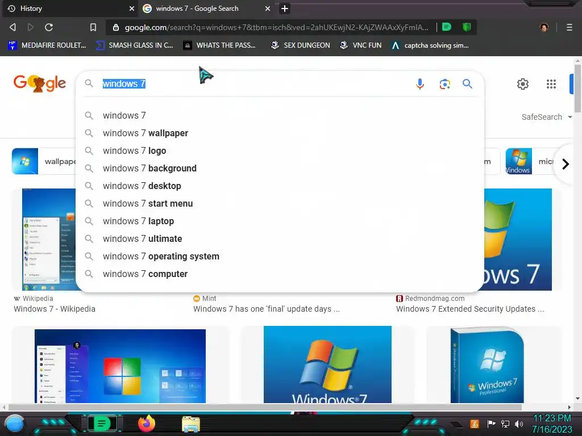This screenshot has width=582, height=436.
Task: Choose suggestion 'windows 7 computer'
Action: (x=280, y=274)
